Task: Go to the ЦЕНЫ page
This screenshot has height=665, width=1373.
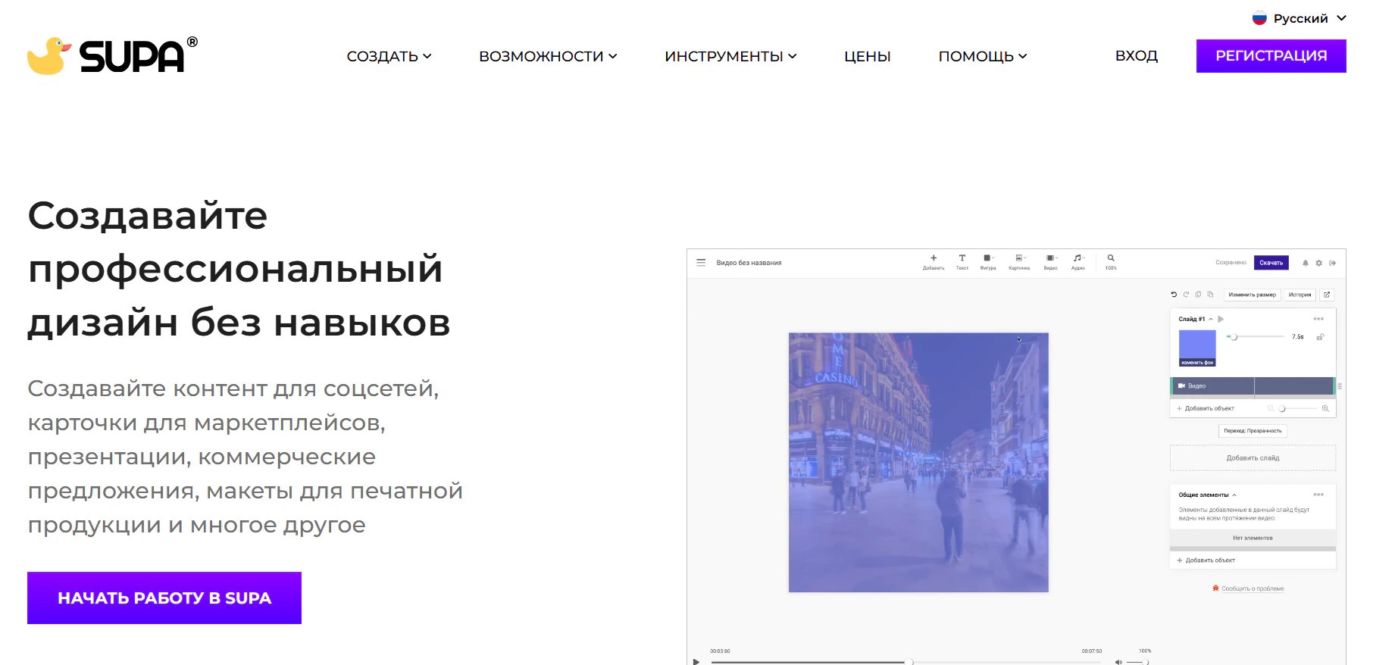Action: click(868, 56)
